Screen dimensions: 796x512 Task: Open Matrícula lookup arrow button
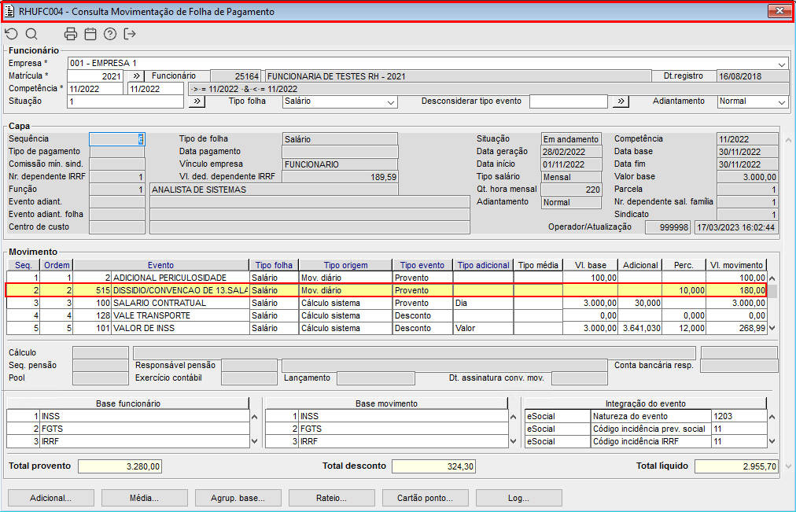tap(135, 76)
